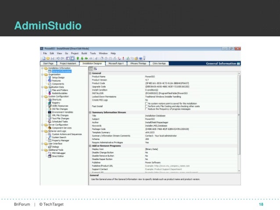Image resolution: width=280 pixels, height=210 pixels.
Task: Click the Product Version value field
Action: (x=191, y=80)
